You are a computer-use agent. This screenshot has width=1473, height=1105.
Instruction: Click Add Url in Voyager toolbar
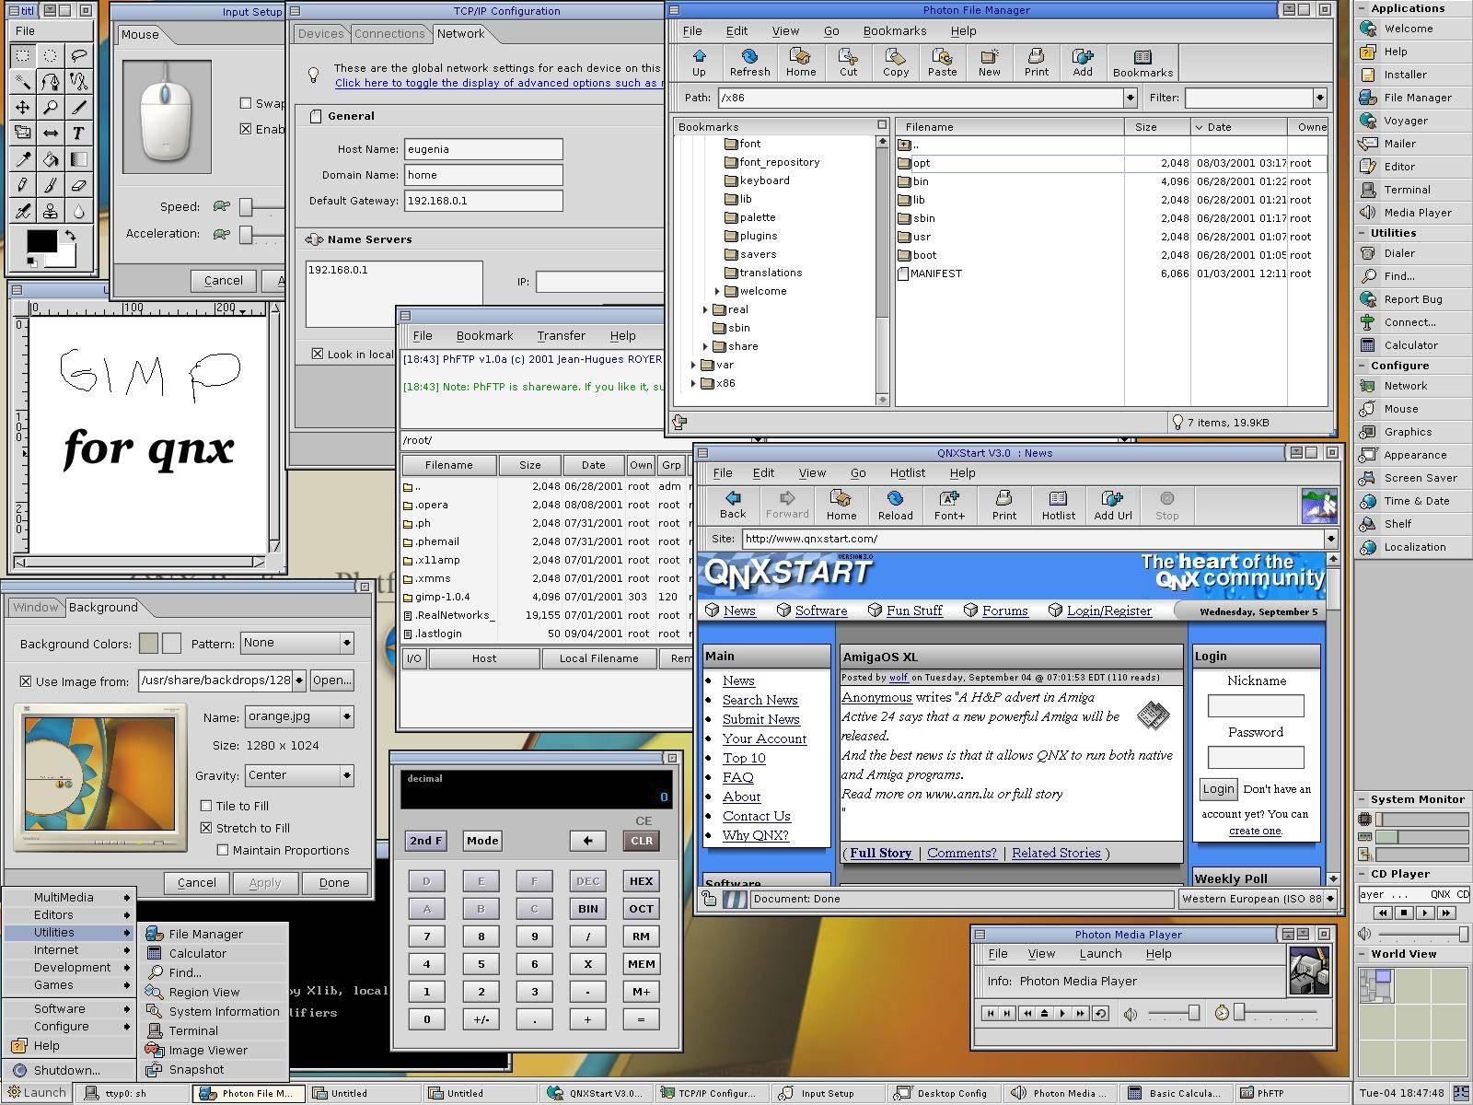click(x=1112, y=506)
